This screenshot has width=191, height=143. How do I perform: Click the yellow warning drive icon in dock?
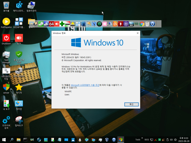[x=73, y=24]
